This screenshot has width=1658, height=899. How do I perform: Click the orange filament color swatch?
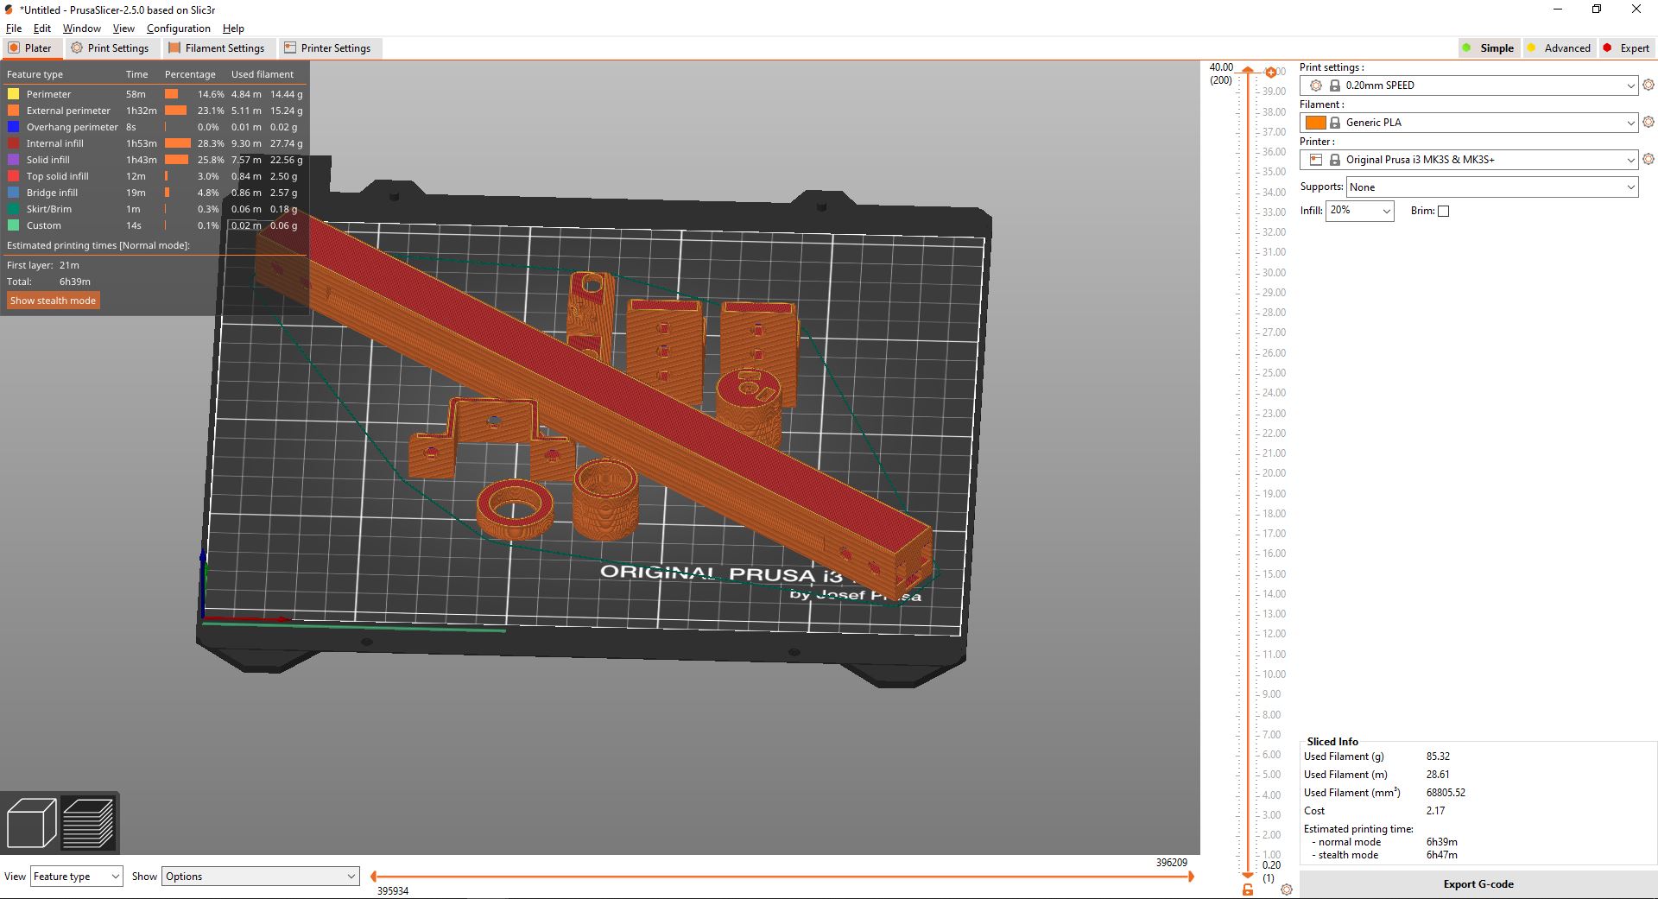coord(1316,123)
